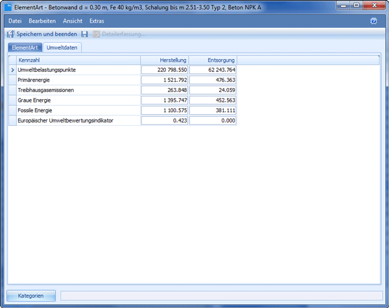
Task: Minimize the ElementArt window
Action: click(x=344, y=5)
